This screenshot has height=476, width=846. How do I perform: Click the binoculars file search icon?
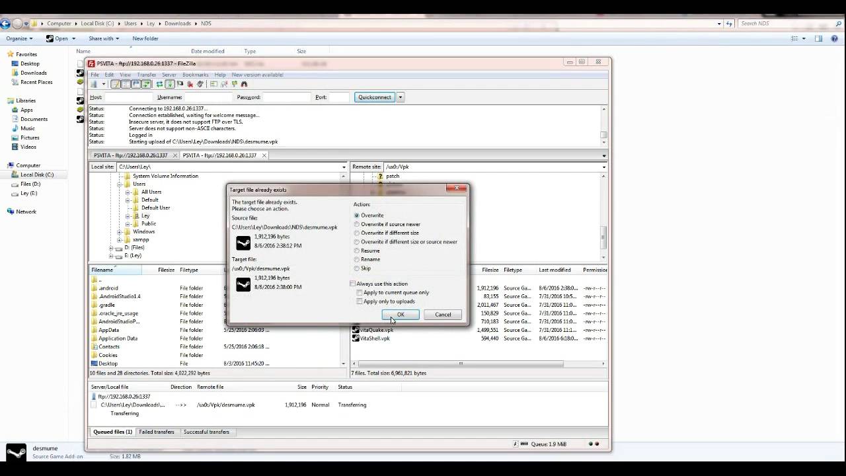(x=244, y=84)
